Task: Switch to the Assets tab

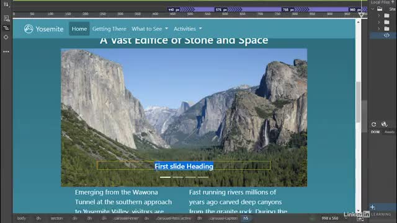Action: [x=390, y=132]
